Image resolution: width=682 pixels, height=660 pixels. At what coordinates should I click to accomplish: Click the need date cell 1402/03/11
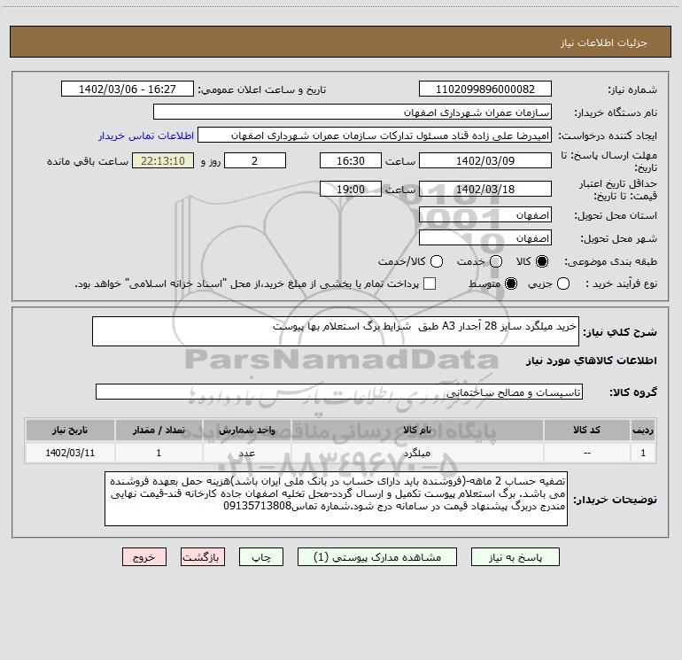point(70,454)
